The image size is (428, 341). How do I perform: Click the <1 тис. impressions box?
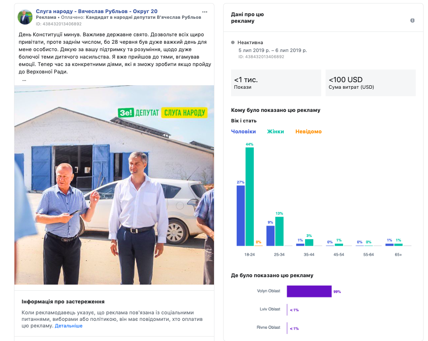pos(276,83)
